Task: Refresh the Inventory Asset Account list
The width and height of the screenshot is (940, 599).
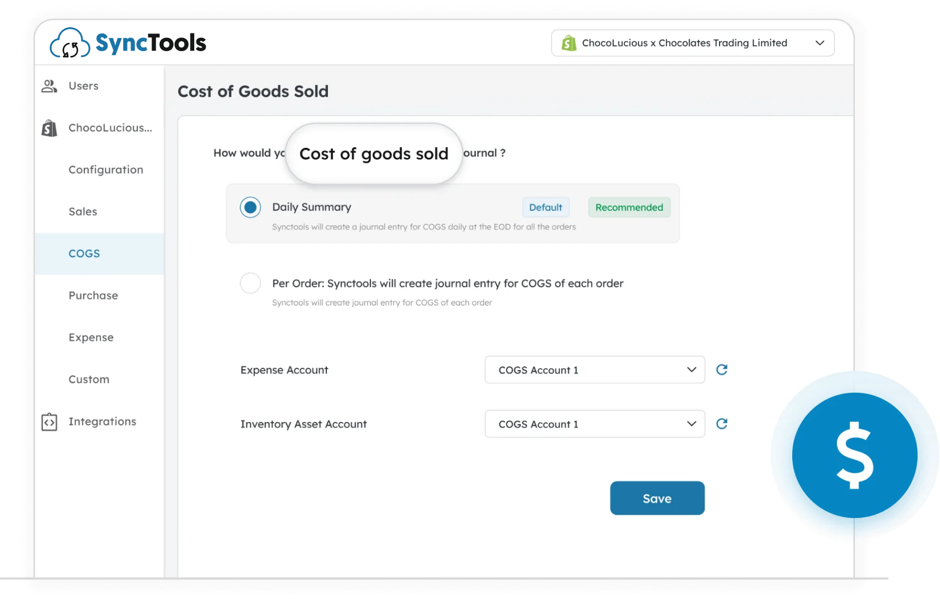Action: coord(722,424)
